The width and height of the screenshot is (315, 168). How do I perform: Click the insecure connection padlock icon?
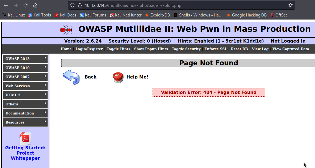click(x=80, y=5)
